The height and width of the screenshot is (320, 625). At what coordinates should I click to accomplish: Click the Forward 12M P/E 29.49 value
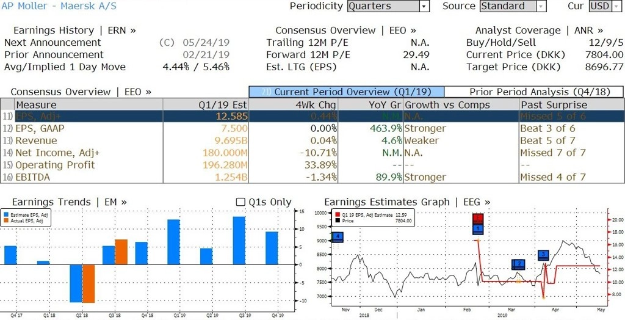click(416, 55)
